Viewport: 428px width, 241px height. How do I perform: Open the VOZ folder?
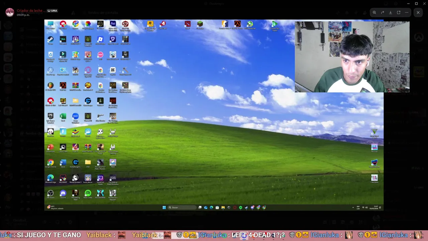(88, 163)
